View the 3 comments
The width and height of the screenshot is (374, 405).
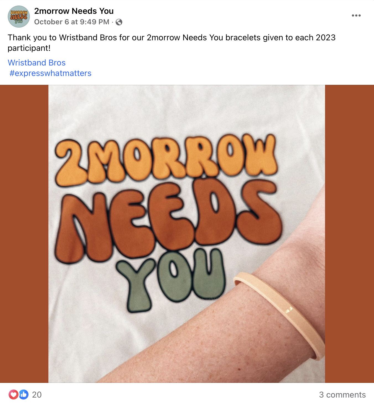[x=342, y=395]
